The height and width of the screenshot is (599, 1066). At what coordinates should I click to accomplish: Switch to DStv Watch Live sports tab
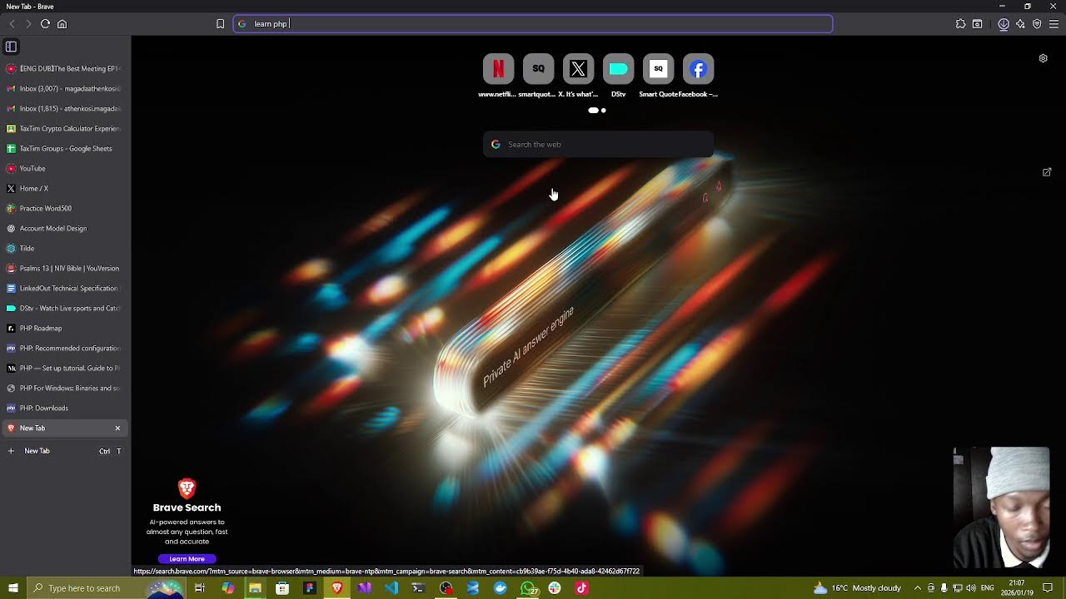click(64, 308)
